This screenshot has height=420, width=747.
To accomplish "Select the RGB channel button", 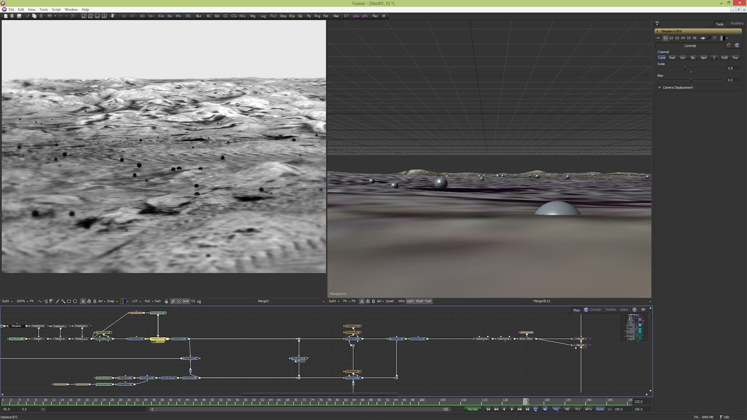I will pyautogui.click(x=724, y=58).
